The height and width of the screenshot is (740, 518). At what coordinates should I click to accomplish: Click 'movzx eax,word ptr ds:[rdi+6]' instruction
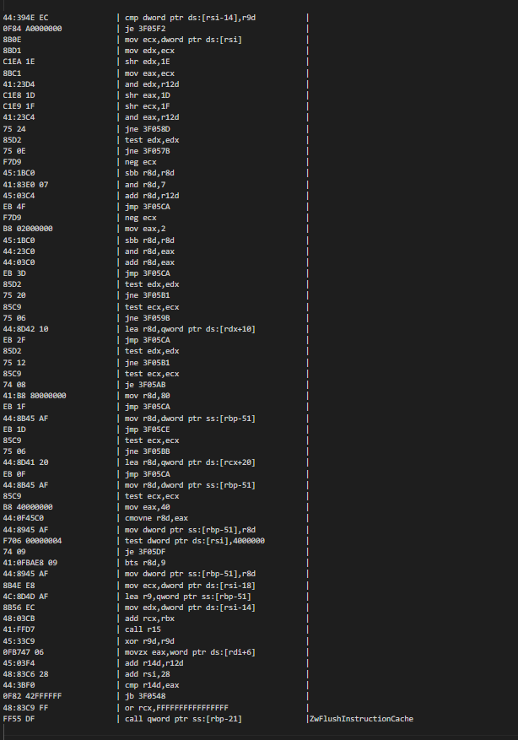coord(190,652)
